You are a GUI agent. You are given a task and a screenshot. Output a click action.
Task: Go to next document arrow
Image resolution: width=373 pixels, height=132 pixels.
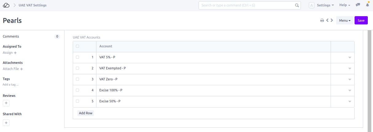tap(332, 20)
